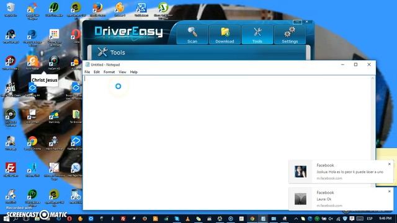Close the DriverEasy window
The image size is (397, 223).
point(307,22)
